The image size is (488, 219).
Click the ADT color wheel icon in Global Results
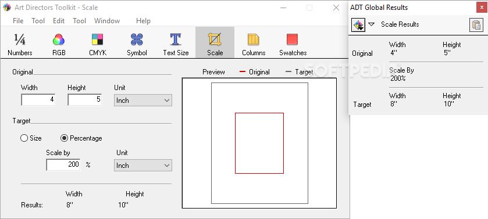tap(358, 25)
